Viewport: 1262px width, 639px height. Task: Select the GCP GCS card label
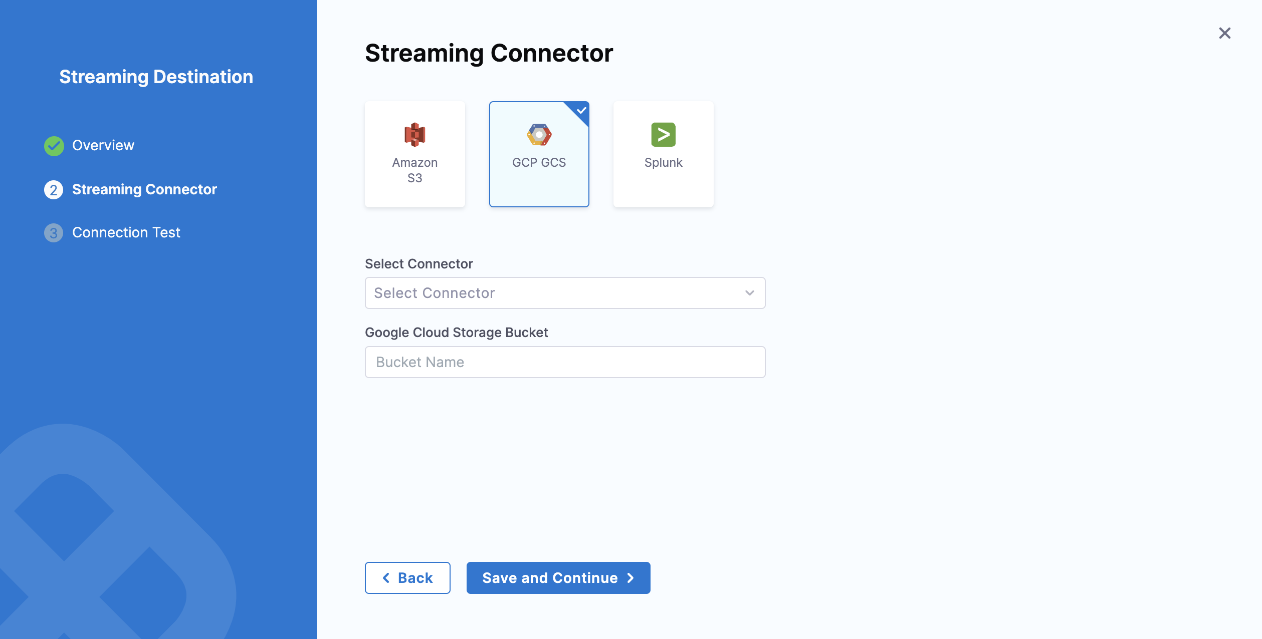(x=539, y=163)
